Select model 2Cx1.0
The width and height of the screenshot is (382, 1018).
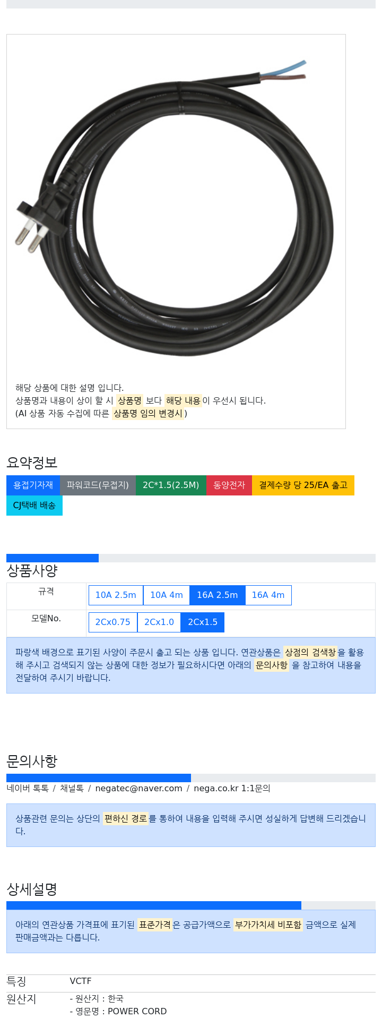(x=159, y=622)
